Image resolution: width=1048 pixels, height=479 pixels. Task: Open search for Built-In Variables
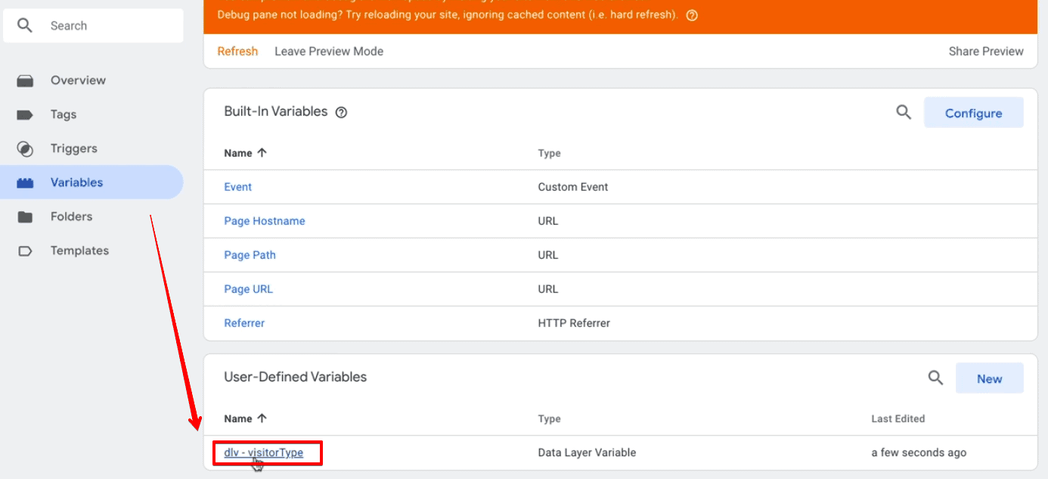point(904,111)
